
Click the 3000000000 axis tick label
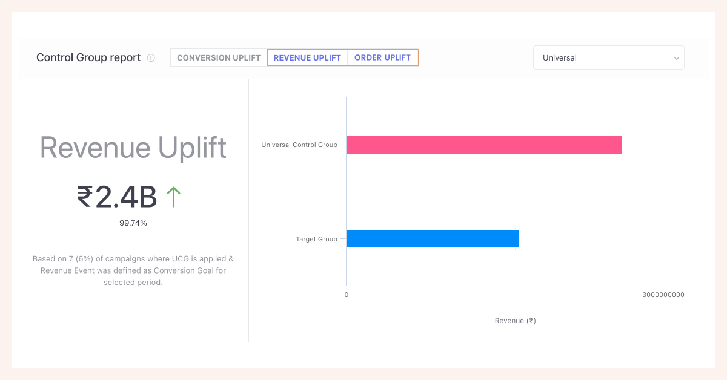click(x=663, y=295)
